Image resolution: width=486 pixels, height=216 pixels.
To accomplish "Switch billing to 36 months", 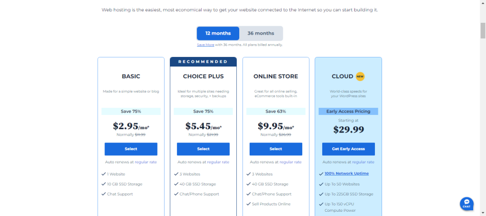I will tap(261, 33).
